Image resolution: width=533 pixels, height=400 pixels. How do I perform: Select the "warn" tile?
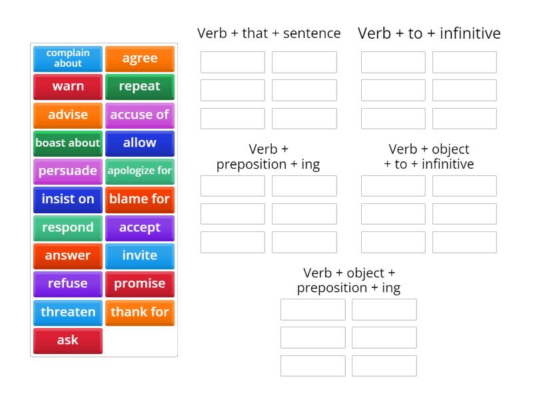pyautogui.click(x=67, y=87)
